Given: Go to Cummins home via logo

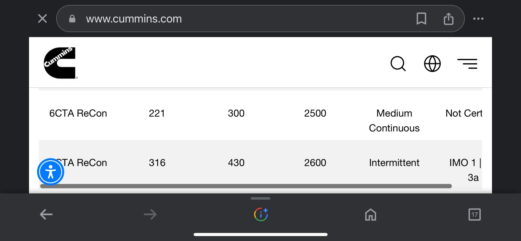Looking at the screenshot, I should tap(61, 63).
